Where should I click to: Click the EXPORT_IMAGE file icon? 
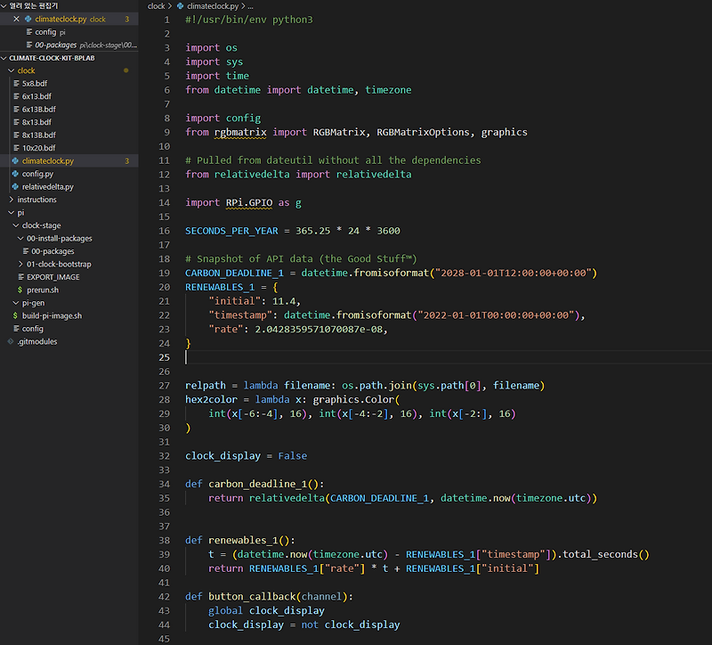[20, 277]
